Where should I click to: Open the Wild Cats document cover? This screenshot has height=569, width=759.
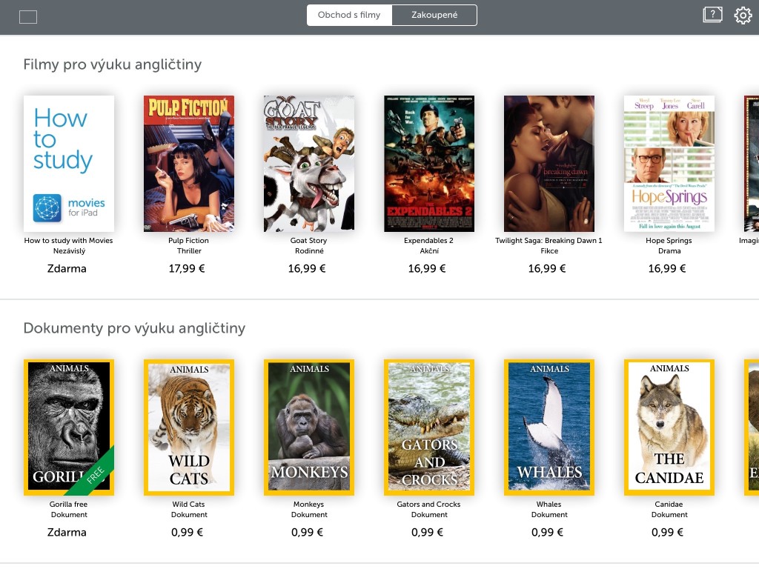point(189,427)
